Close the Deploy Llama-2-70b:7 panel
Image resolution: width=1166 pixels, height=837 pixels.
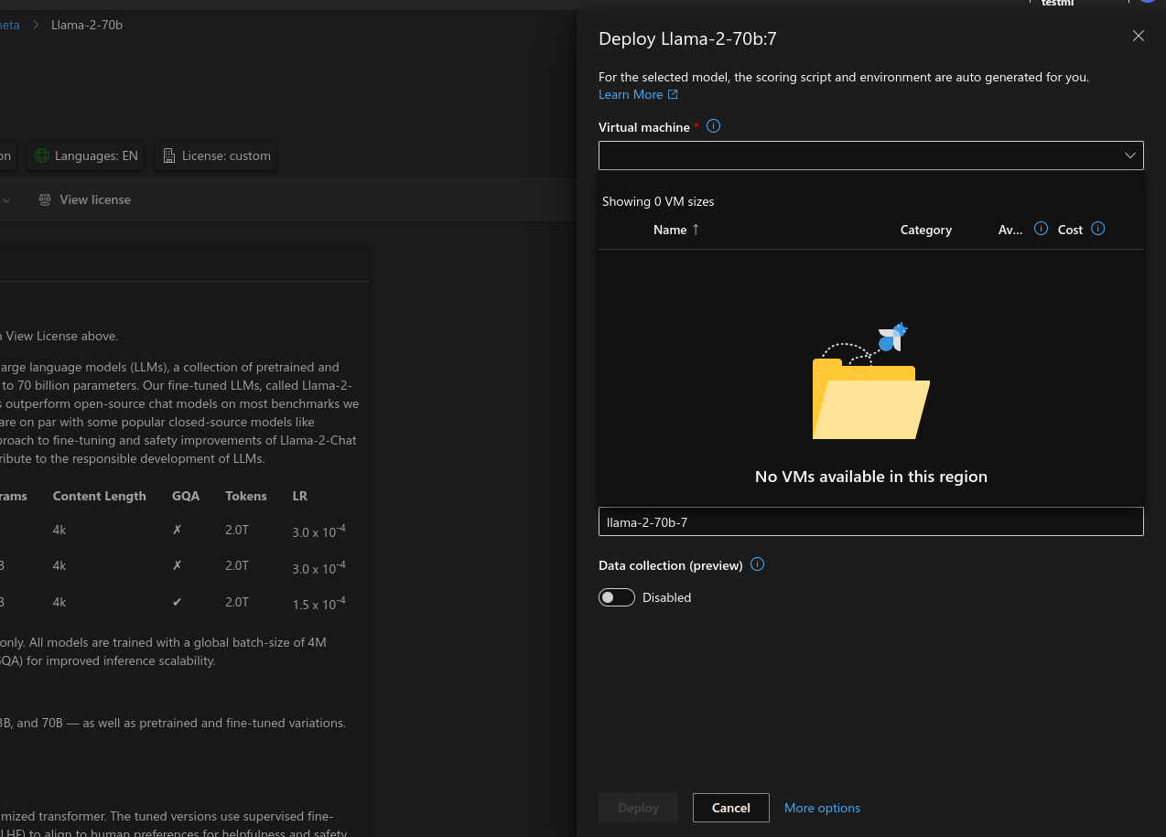click(x=1139, y=36)
